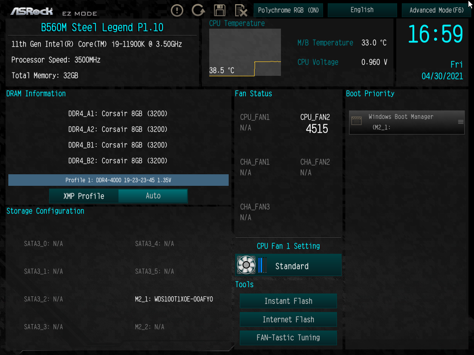
Task: Click the Windows Boot Manager reorder handle
Action: point(461,122)
